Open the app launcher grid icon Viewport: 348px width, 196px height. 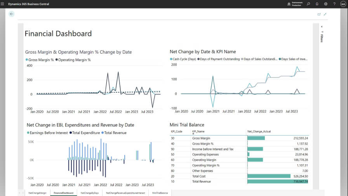tap(2, 4)
